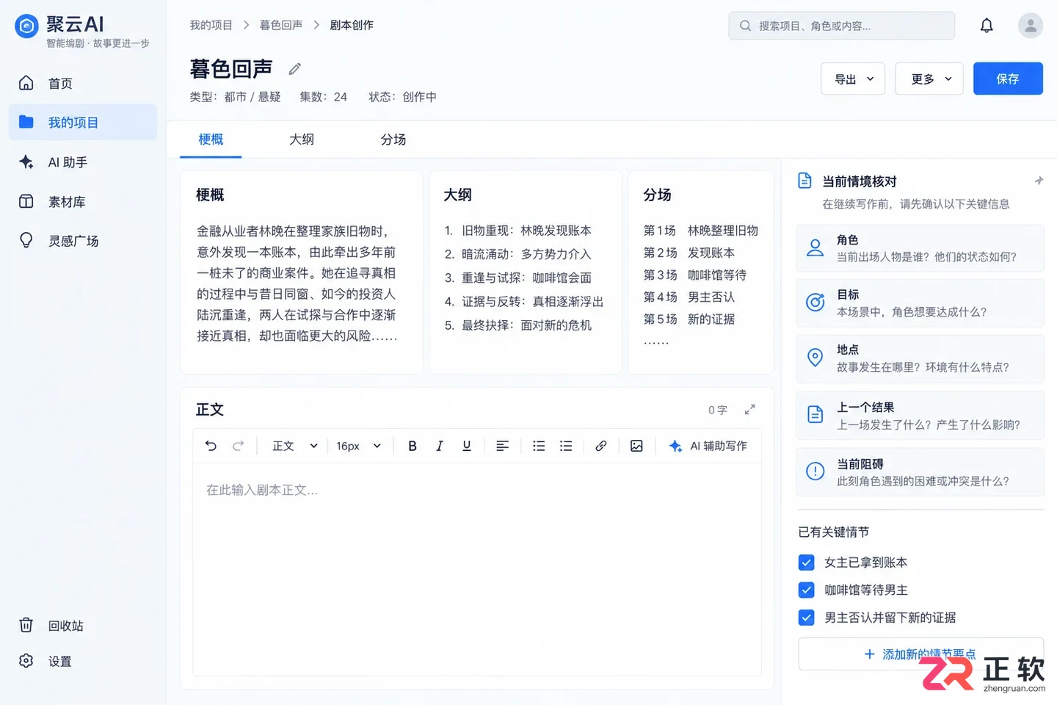Pin the 当前情境核对 panel
The height and width of the screenshot is (705, 1057).
(1039, 181)
